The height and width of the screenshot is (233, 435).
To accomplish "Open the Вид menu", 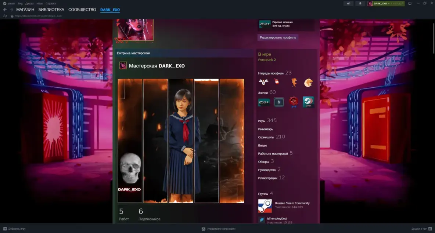I will pos(21,3).
